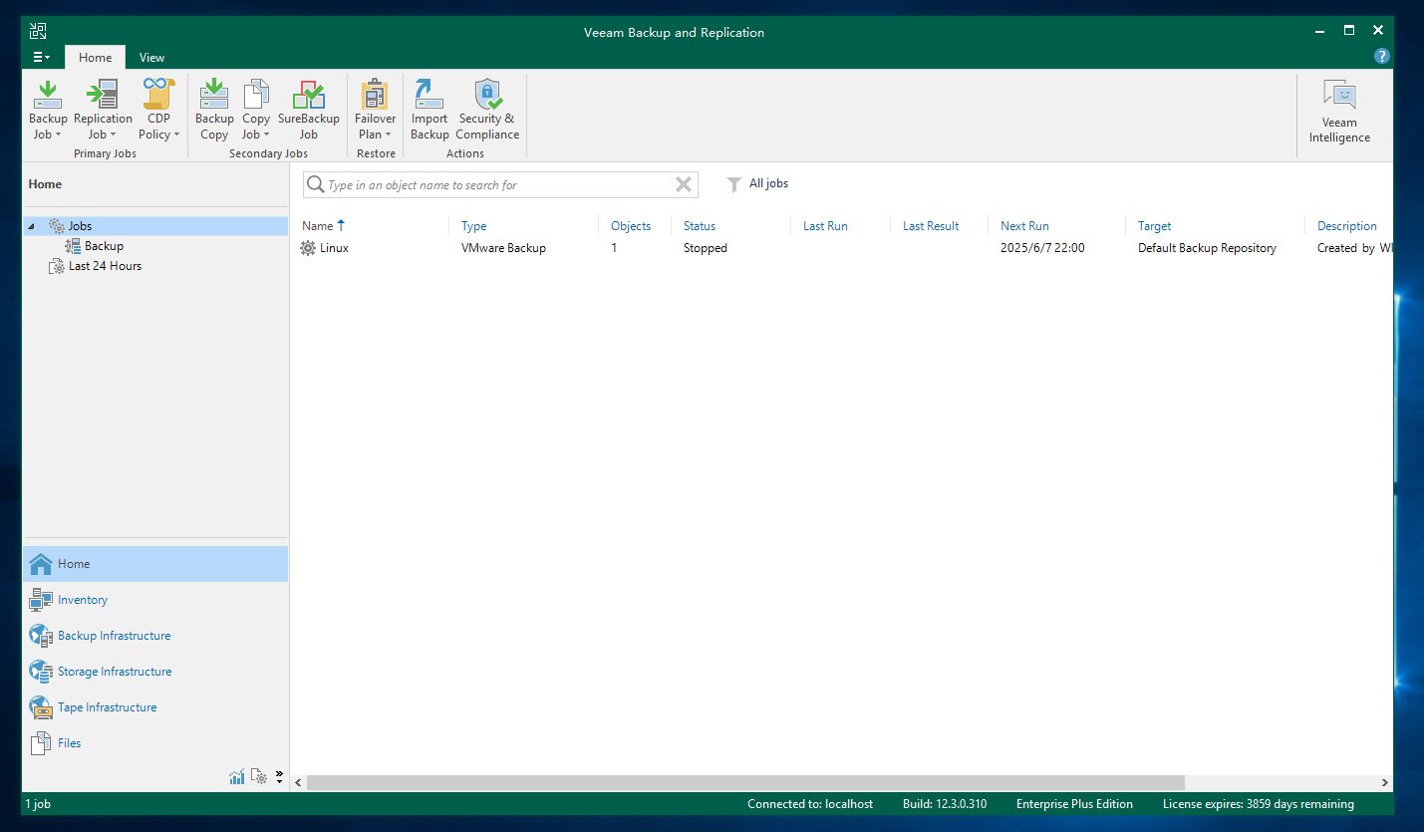Switch to Storage Infrastructure view
This screenshot has width=1424, height=832.
point(154,672)
